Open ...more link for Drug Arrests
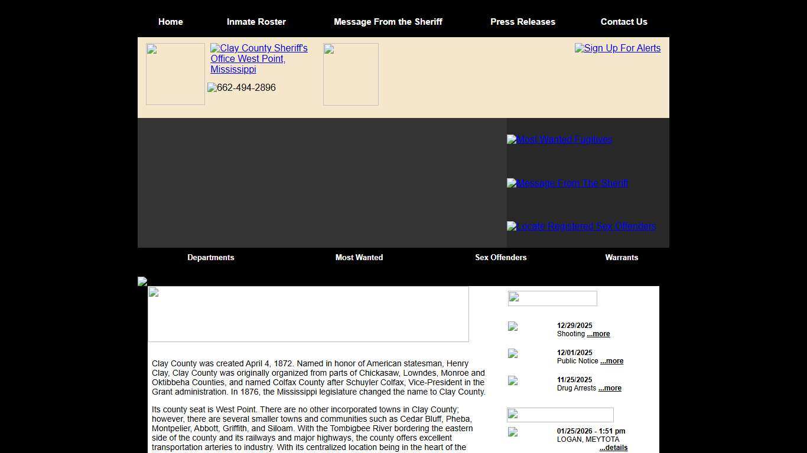Viewport: 807px width, 453px height. click(609, 388)
